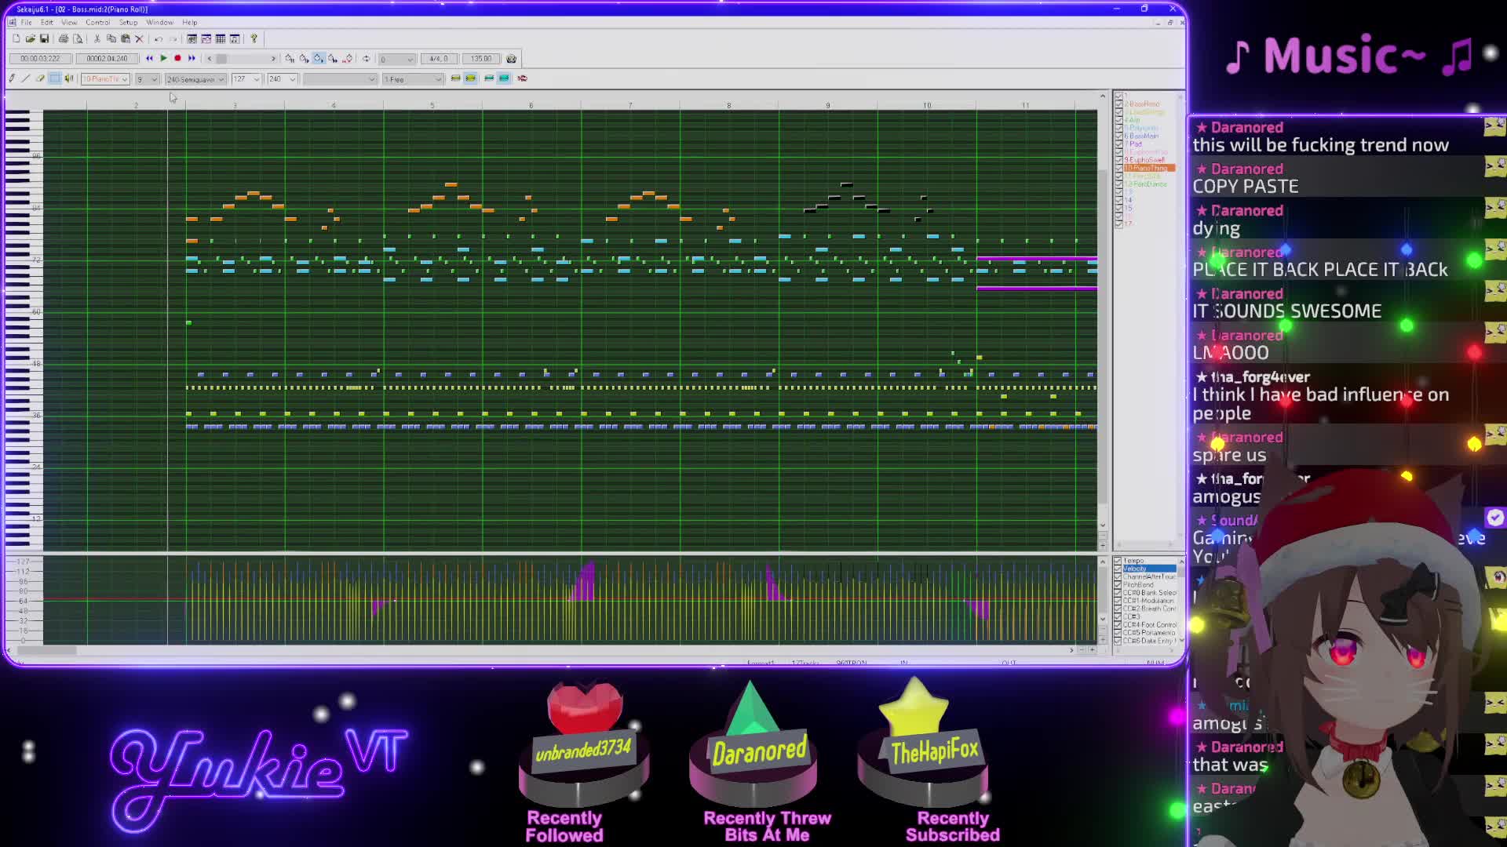Screen dimensions: 1507x847
Task: Toggle the show only current graph icon
Action: (489, 78)
